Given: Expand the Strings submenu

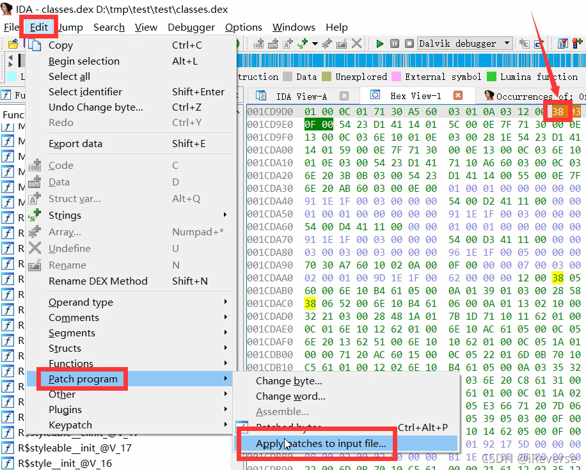Looking at the screenshot, I should (x=131, y=215).
